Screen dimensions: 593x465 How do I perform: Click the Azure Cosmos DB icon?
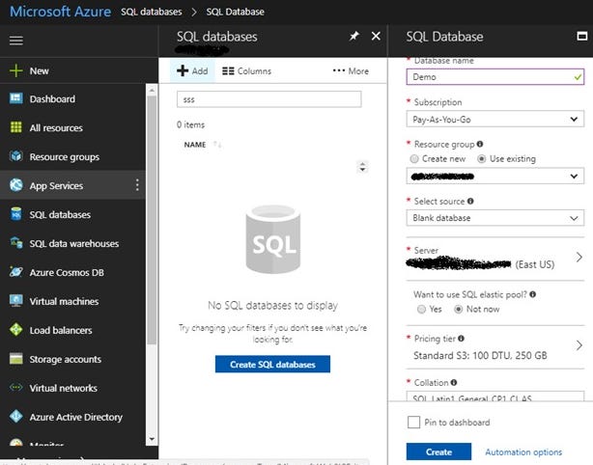coord(15,272)
